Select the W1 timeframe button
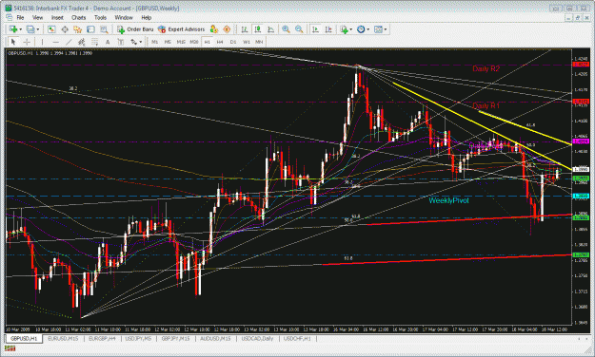Viewport: 595px width, 357px height. 247,42
